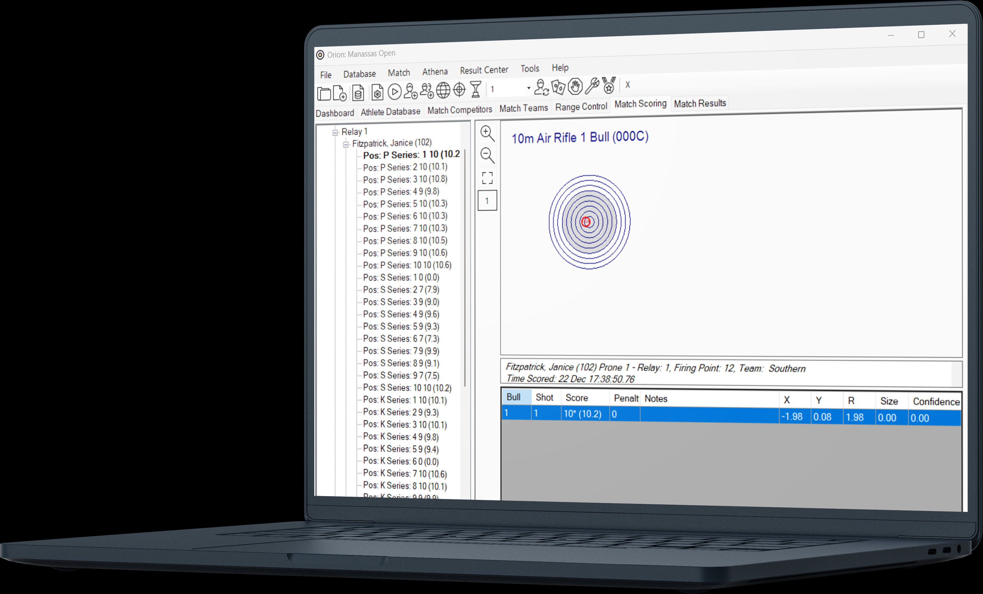This screenshot has width=983, height=594.
Task: Open the Athena menu
Action: pos(435,71)
